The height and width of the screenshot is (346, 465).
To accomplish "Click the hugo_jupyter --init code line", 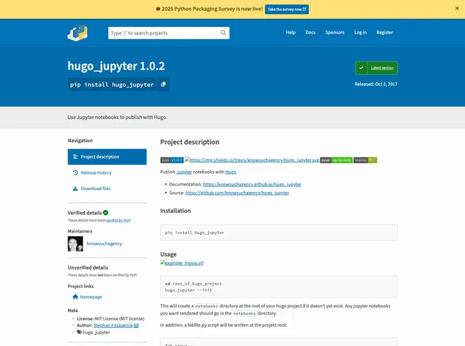I will pos(189,291).
